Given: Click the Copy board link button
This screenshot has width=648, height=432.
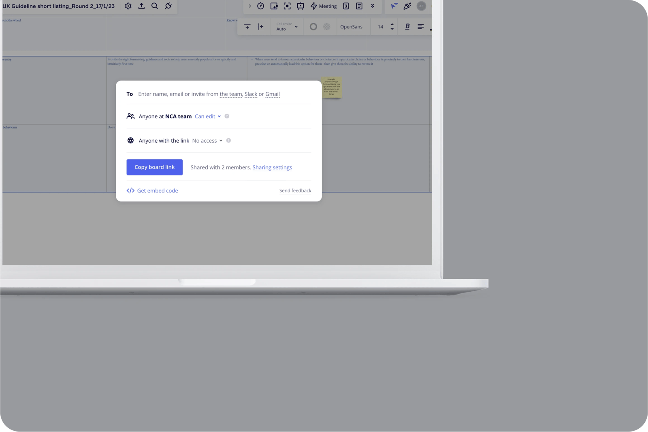Looking at the screenshot, I should [x=155, y=167].
